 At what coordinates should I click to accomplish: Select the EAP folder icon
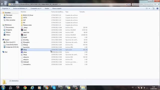(x=22, y=20)
